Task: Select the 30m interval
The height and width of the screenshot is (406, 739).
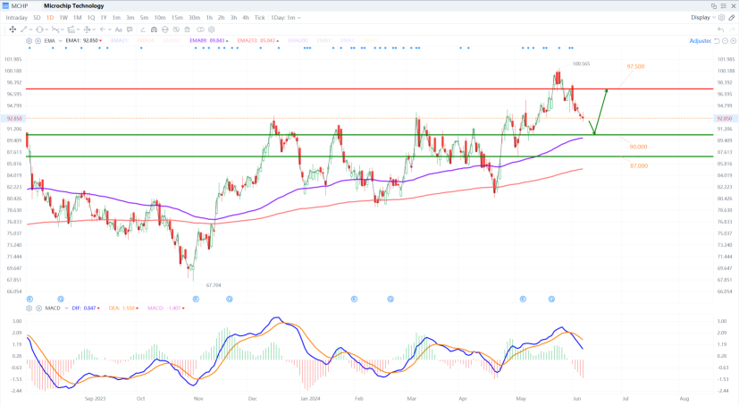Action: [194, 18]
